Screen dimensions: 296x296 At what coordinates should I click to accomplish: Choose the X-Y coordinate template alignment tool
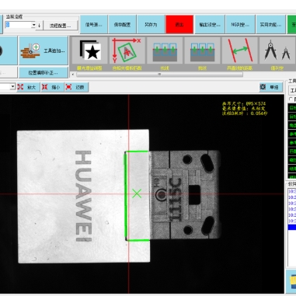127,54
